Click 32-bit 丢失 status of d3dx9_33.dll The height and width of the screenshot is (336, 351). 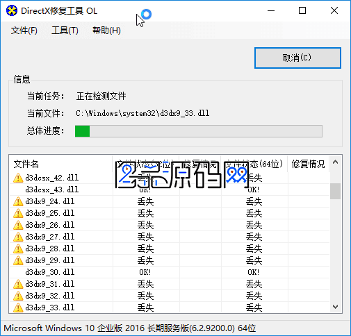click(x=145, y=308)
